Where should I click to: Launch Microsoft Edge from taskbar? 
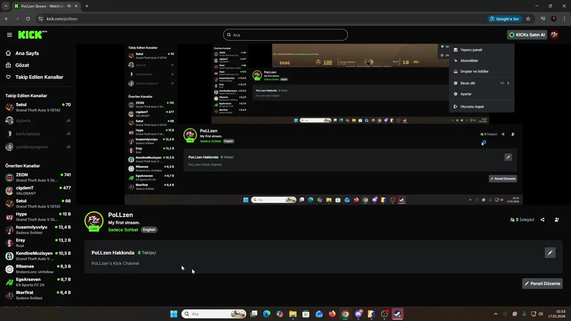click(267, 314)
